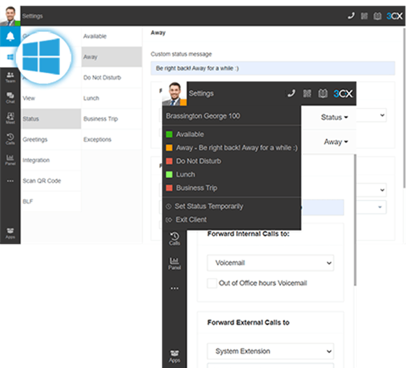The width and height of the screenshot is (408, 368).
Task: Click 3CX logo in front window header
Action: [x=343, y=93]
